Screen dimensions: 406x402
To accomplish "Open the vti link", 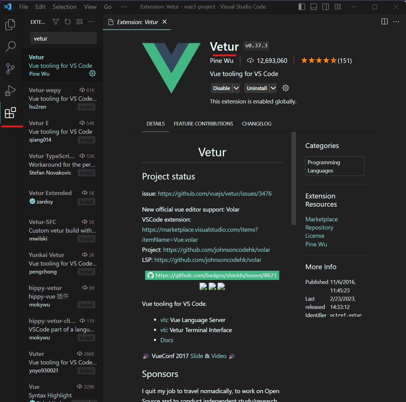I will 163,330.
